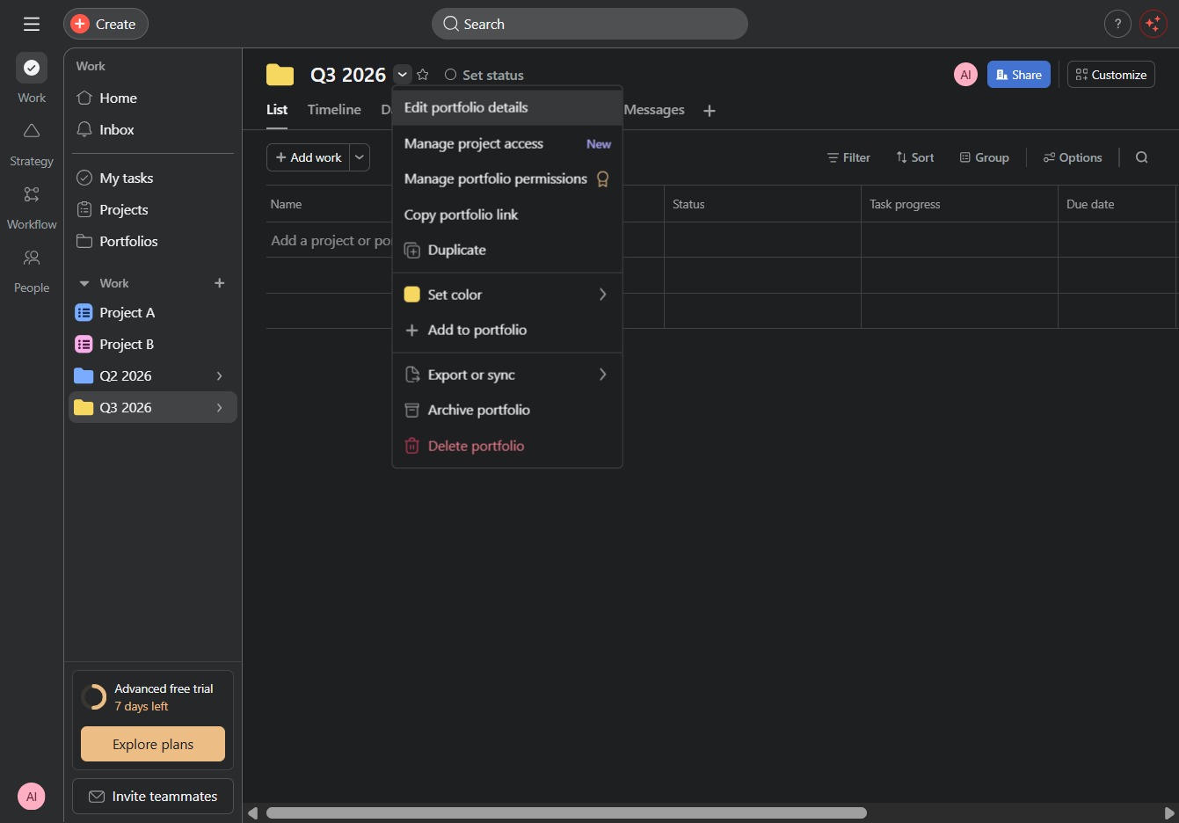Expand the Q2 2026 chevron
The height and width of the screenshot is (823, 1179).
pos(220,375)
